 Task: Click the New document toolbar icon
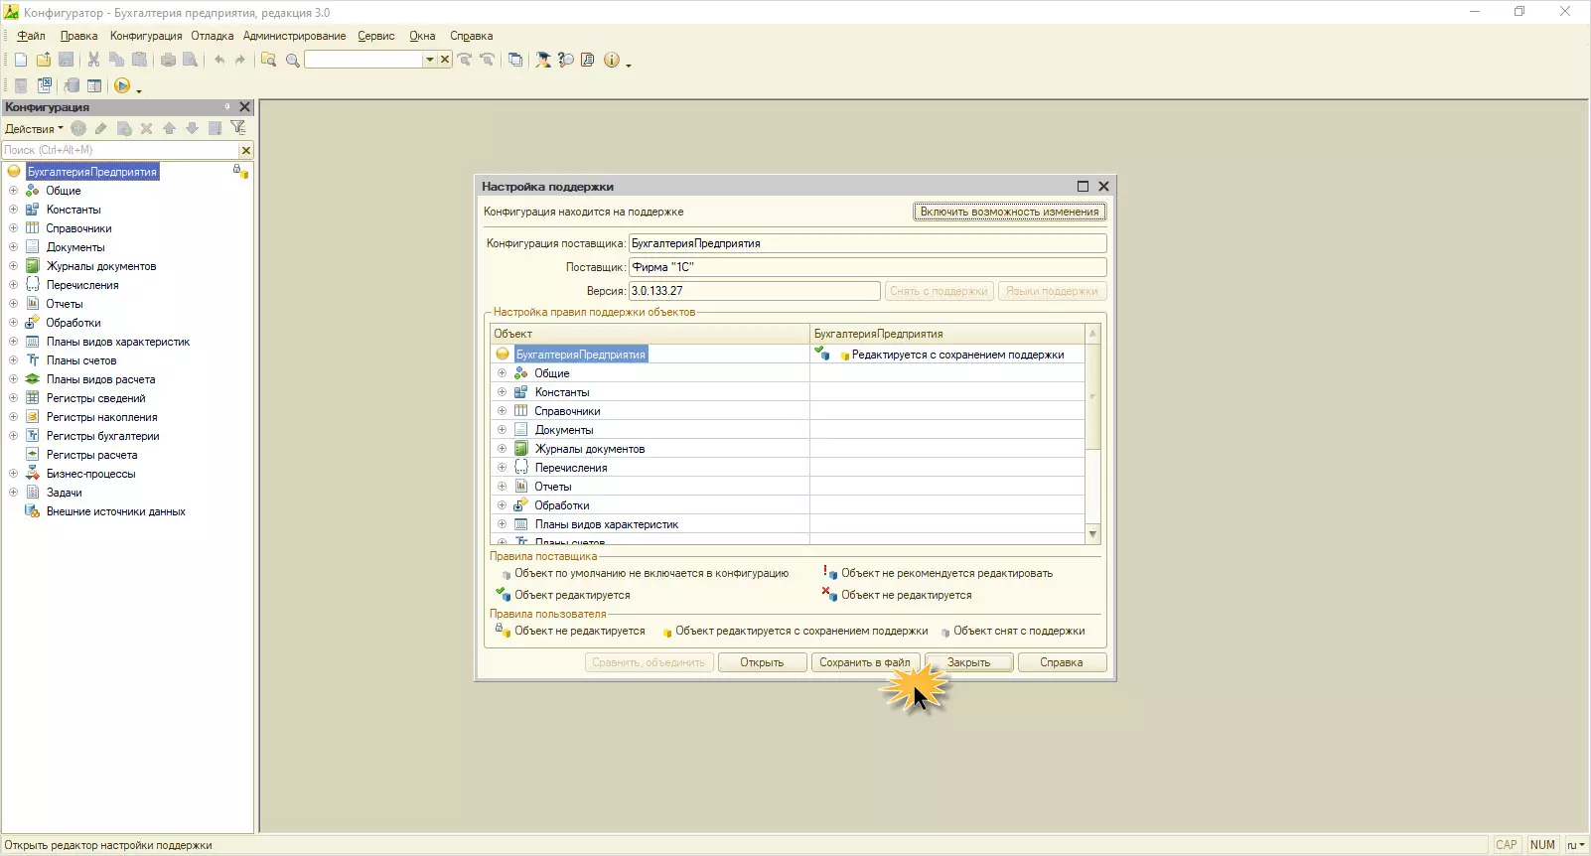click(x=21, y=60)
